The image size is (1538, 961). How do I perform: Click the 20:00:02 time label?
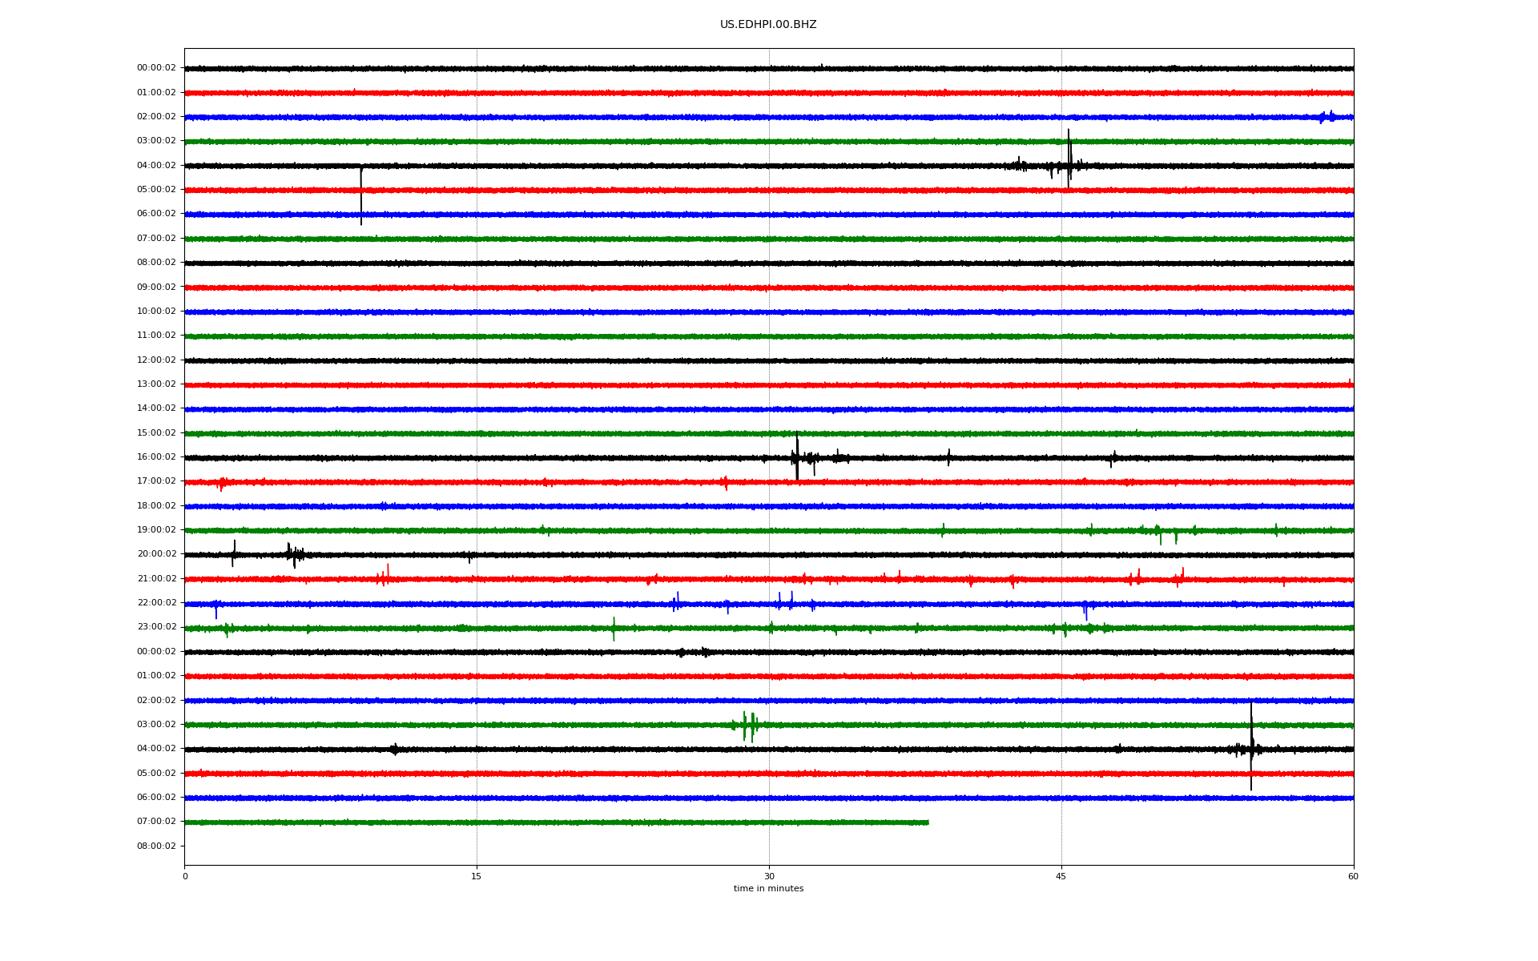(156, 554)
